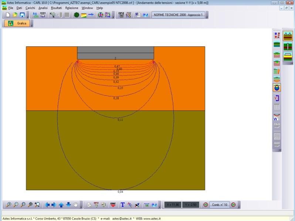The height and width of the screenshot is (221, 295).
Task: Toggle the pile section view icon
Action: coord(288,46)
